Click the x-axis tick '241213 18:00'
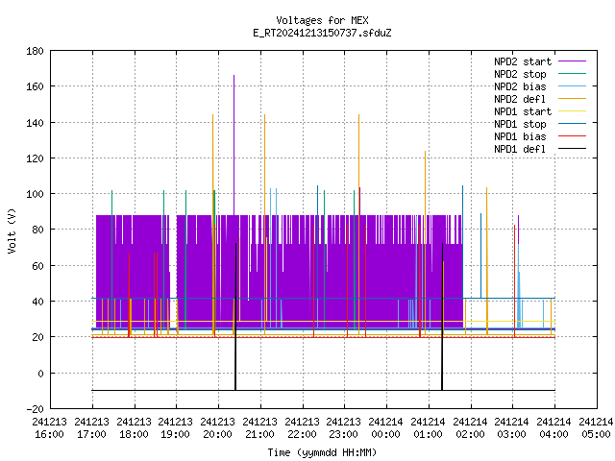 135,428
